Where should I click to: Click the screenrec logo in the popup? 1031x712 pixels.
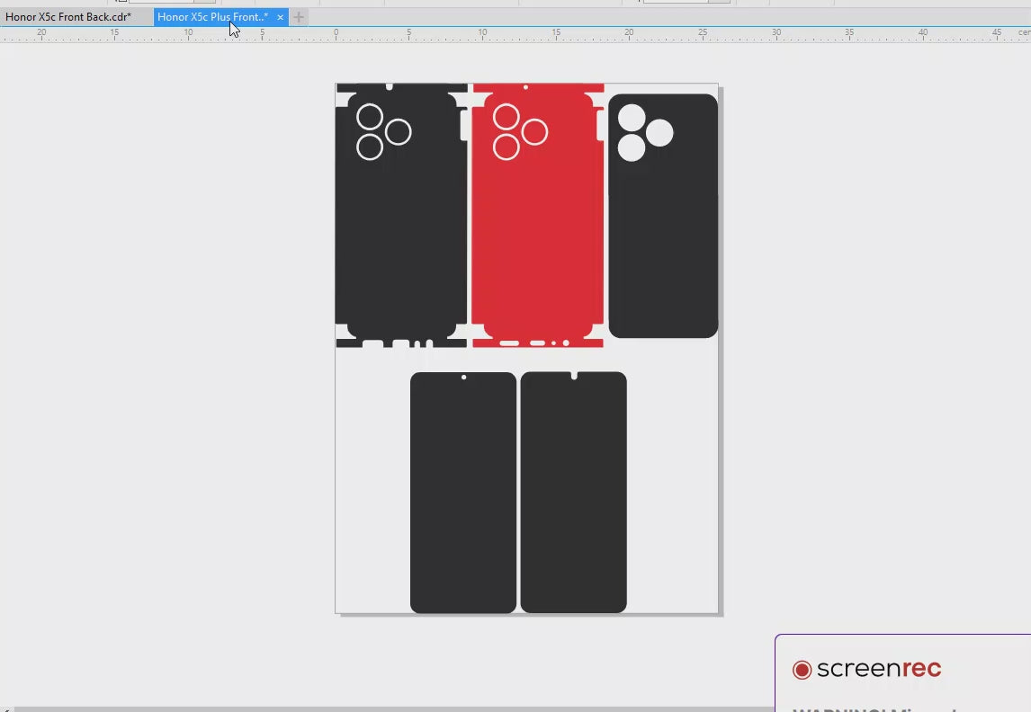click(867, 669)
